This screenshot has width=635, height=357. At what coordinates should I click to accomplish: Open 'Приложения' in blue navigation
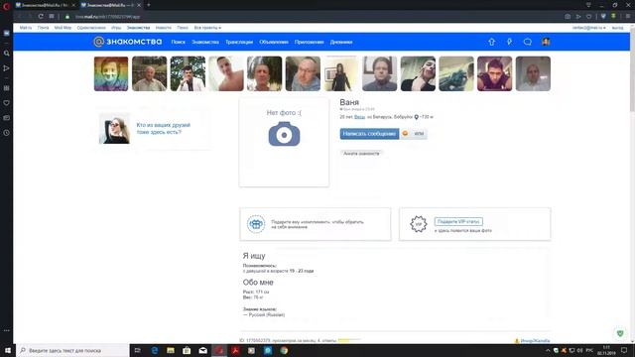click(309, 42)
